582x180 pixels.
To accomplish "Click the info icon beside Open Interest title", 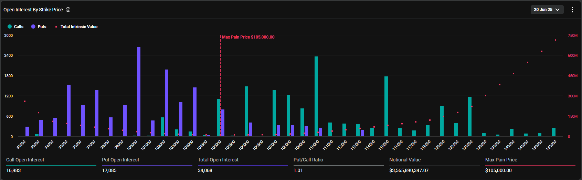I will click(x=68, y=10).
